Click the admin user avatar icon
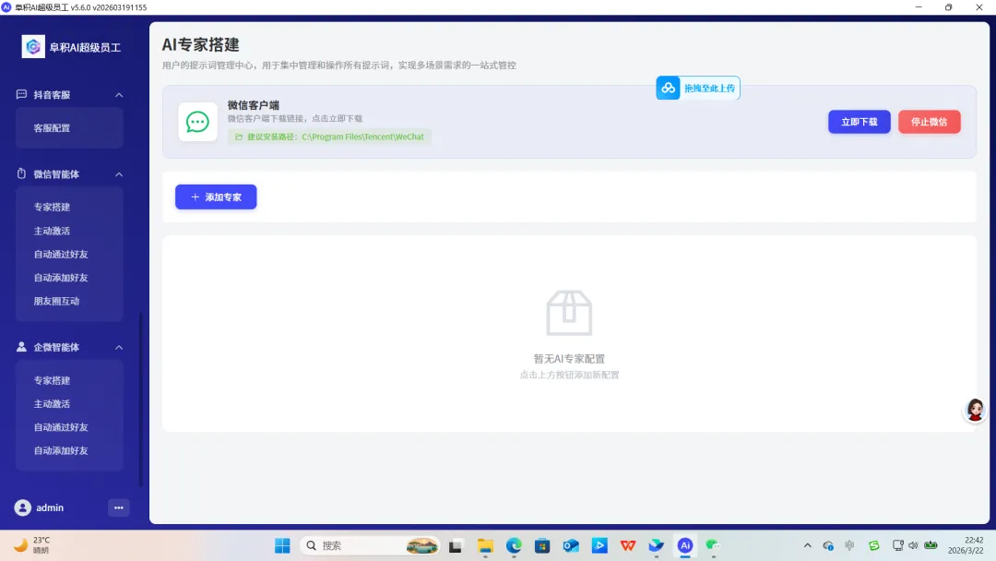 [23, 507]
